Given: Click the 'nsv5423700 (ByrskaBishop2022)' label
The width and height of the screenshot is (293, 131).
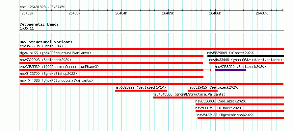Looking at the screenshot, I should (x=48, y=74).
